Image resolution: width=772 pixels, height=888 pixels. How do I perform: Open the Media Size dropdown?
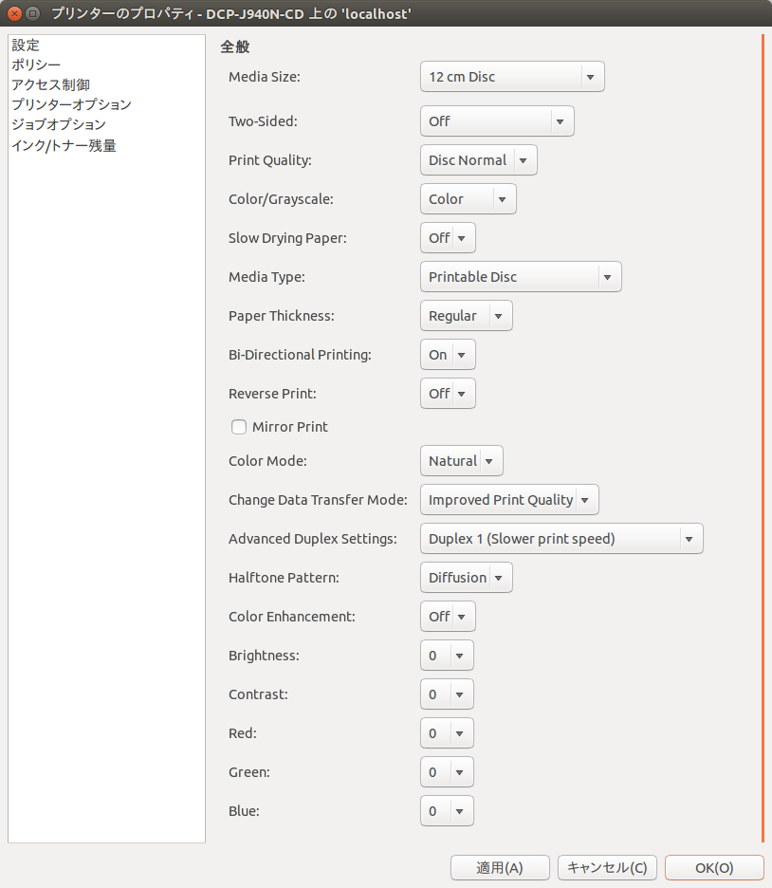pyautogui.click(x=512, y=77)
